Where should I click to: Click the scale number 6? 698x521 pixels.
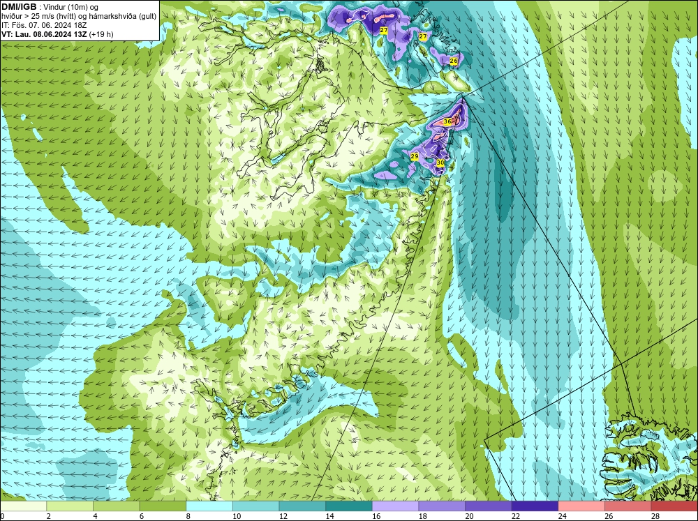142,516
